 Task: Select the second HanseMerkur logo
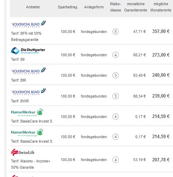point(27,132)
